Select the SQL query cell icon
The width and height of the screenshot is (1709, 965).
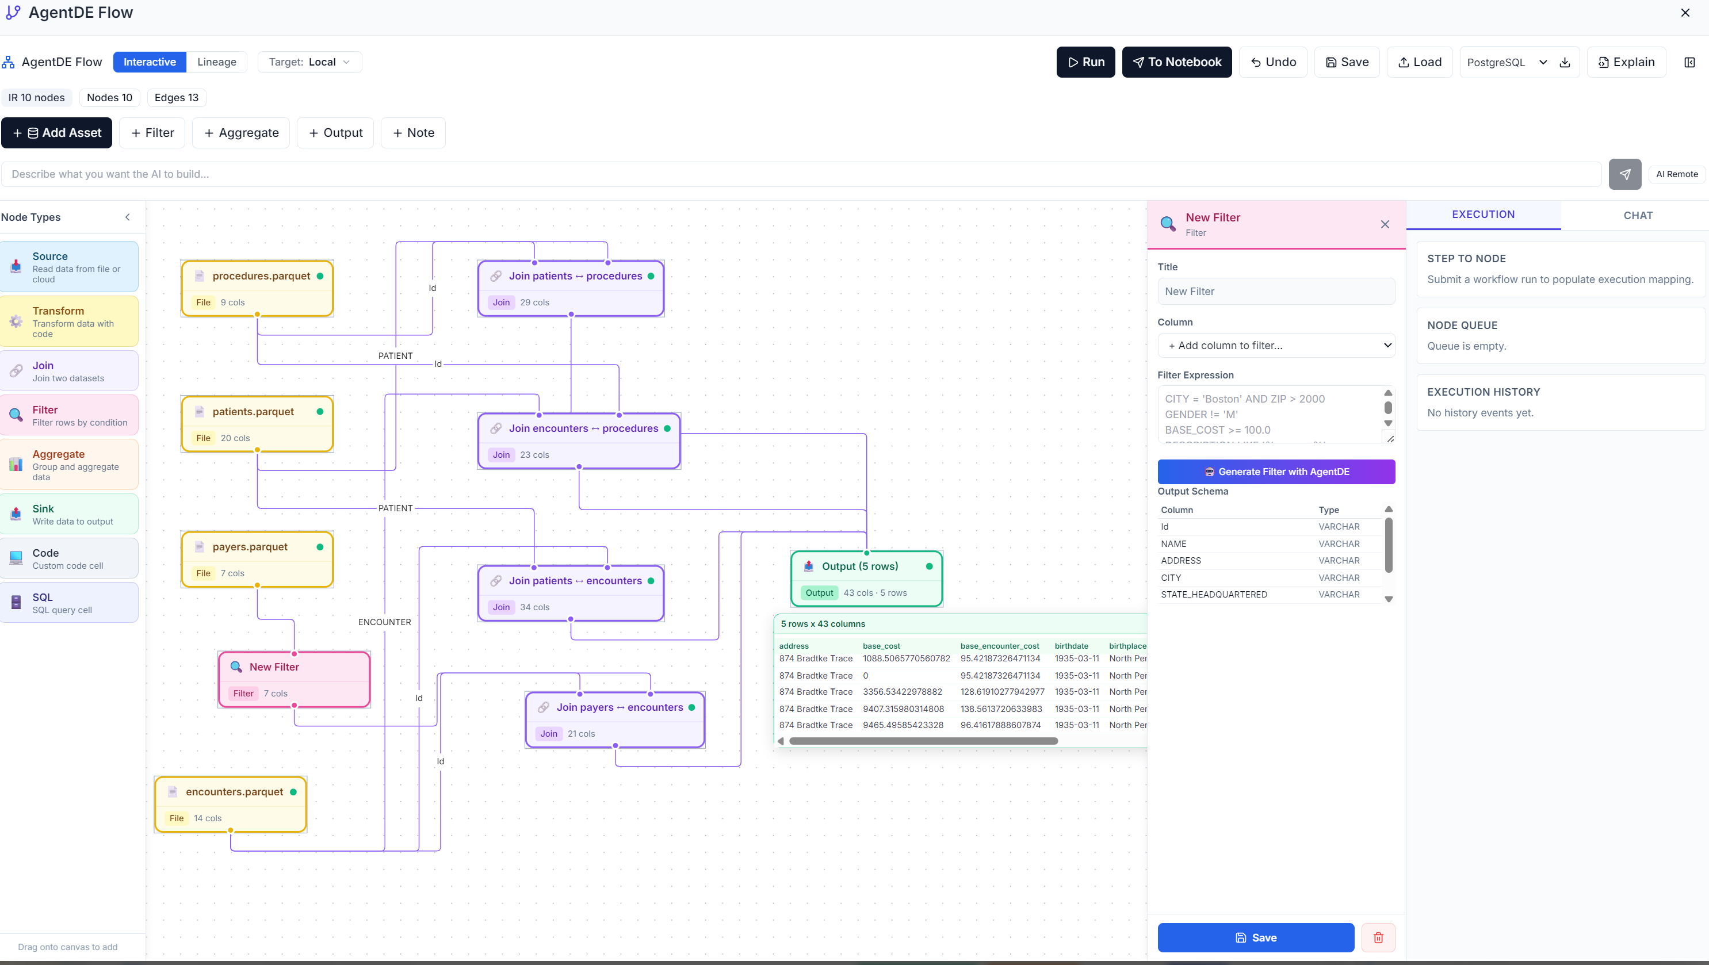coord(16,602)
